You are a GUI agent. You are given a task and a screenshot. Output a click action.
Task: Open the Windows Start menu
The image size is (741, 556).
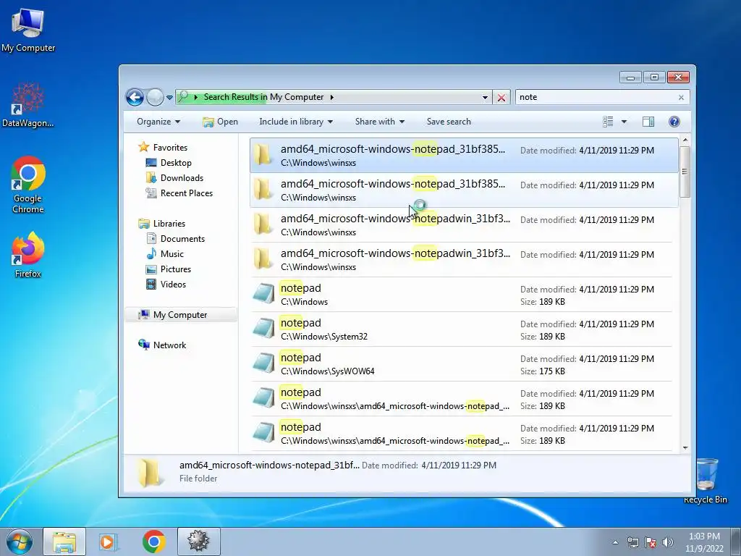pos(20,542)
